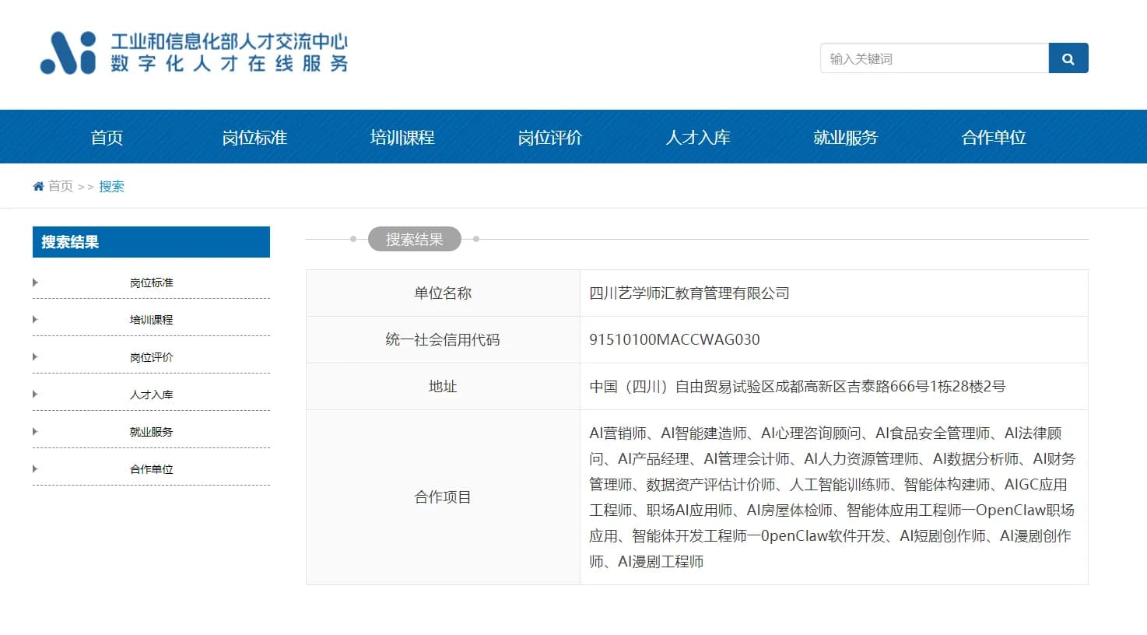Select 合作单位 in the sidebar

click(x=152, y=469)
